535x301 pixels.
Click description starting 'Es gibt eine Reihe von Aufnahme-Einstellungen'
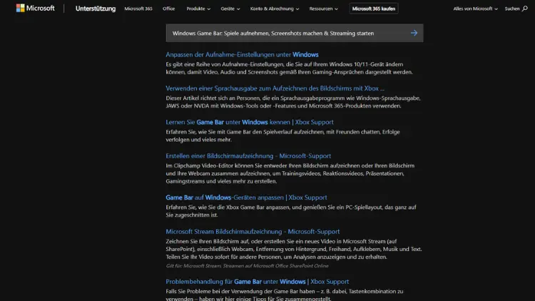290,68
